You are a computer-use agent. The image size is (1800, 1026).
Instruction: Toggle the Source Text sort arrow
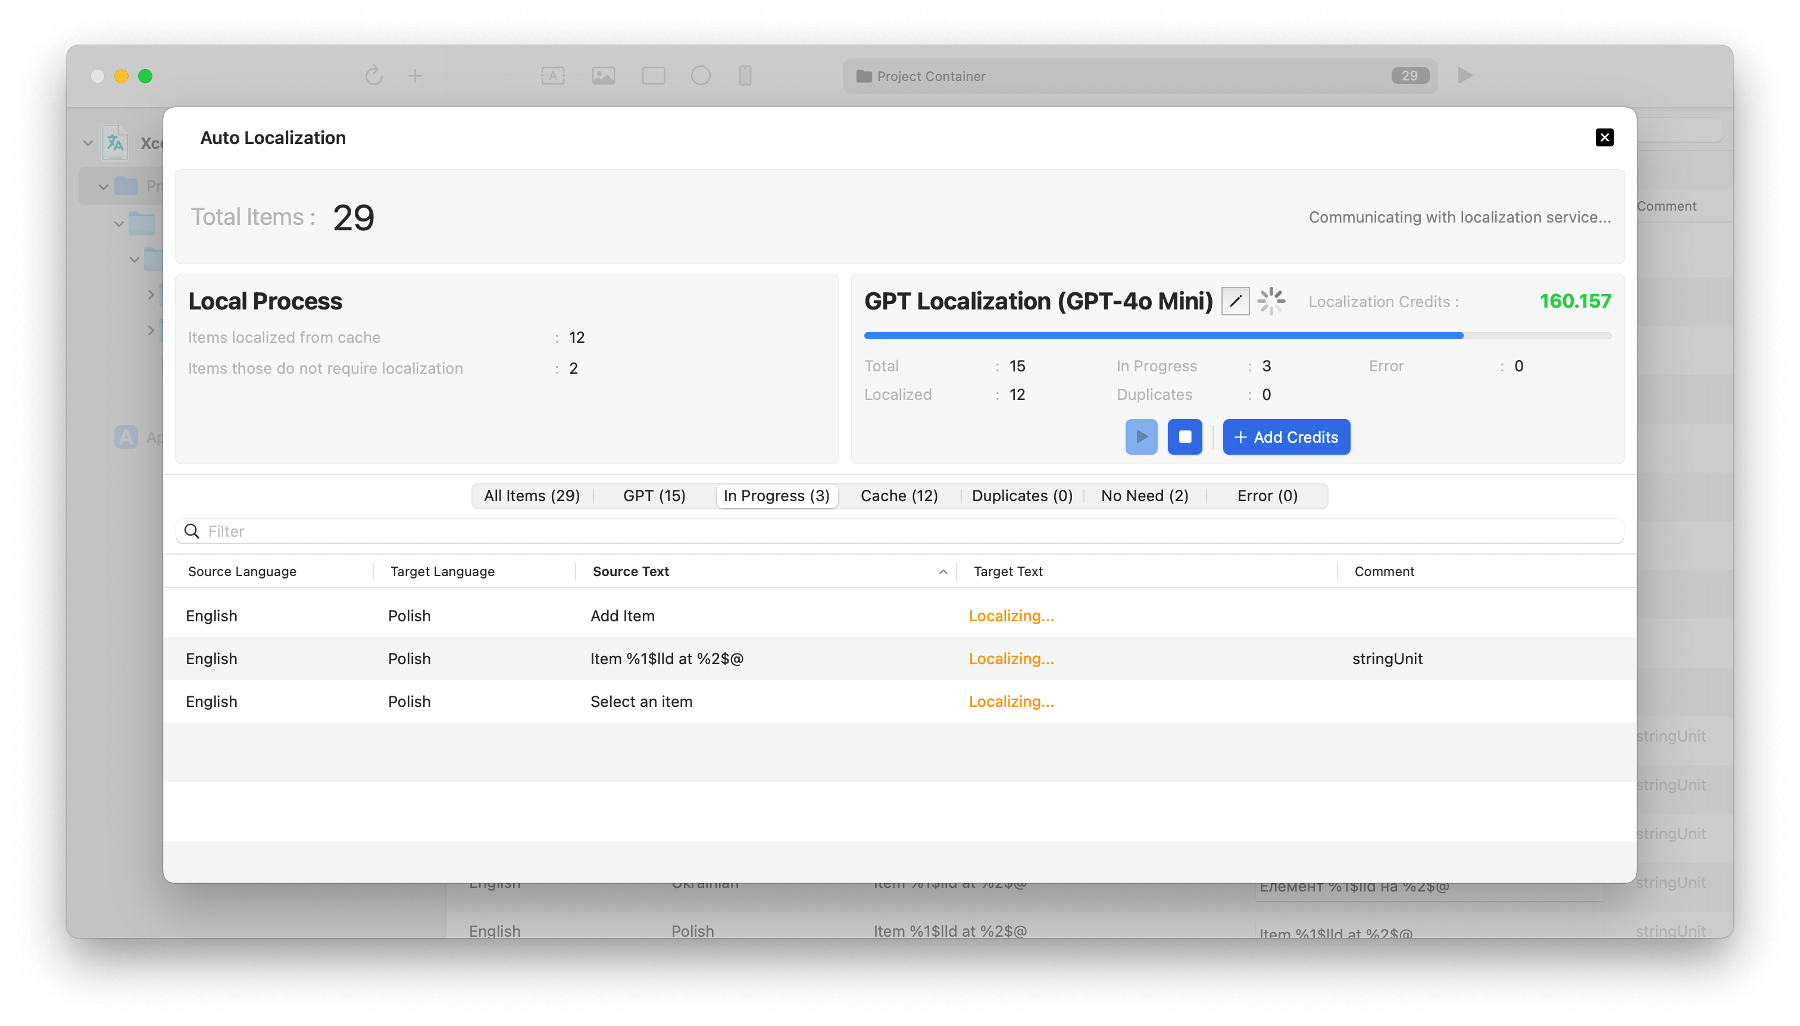pyautogui.click(x=942, y=572)
